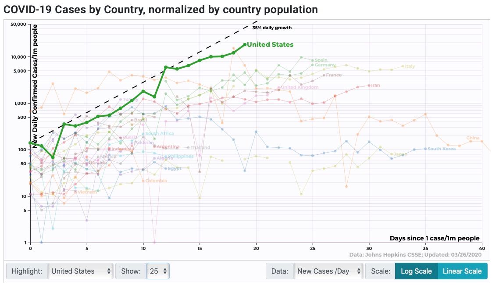Click the Iran series label
492x285 pixels.
click(x=375, y=85)
